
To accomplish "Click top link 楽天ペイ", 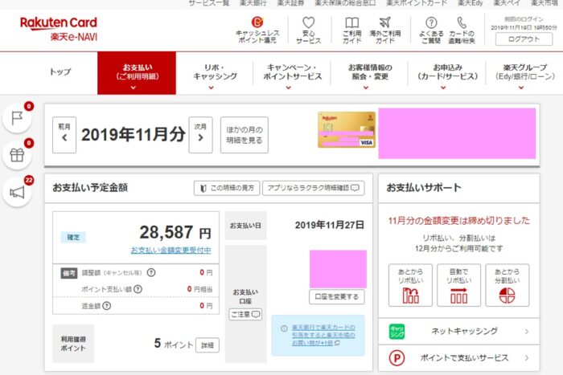I will [507, 3].
